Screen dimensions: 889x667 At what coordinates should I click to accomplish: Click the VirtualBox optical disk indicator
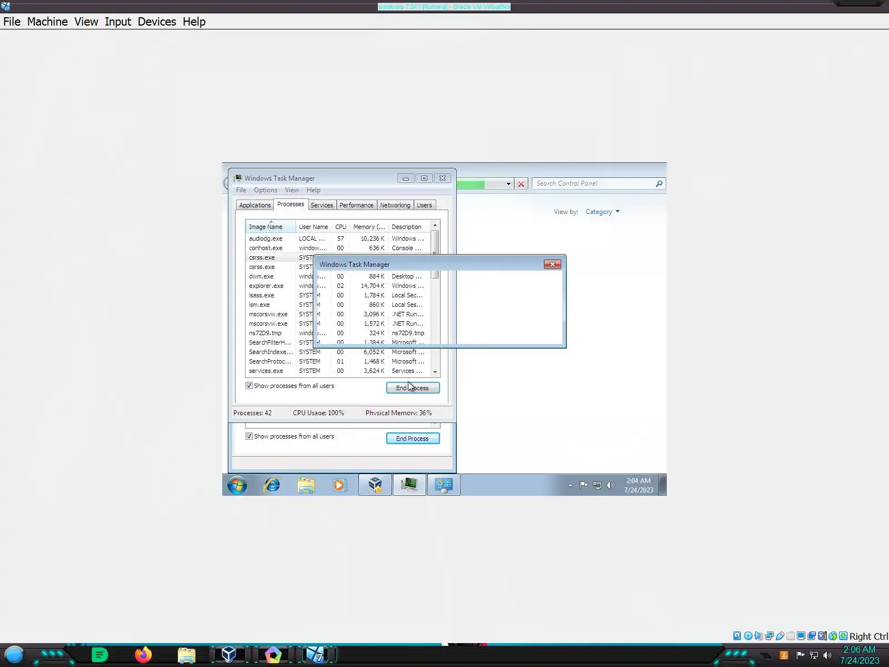(x=748, y=636)
